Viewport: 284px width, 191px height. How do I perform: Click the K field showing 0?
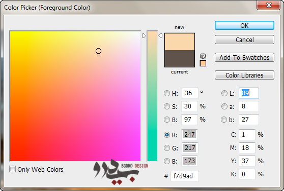tap(247, 174)
